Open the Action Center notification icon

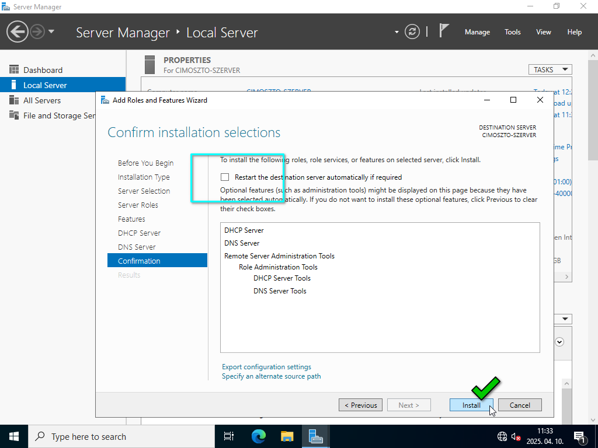click(x=580, y=436)
